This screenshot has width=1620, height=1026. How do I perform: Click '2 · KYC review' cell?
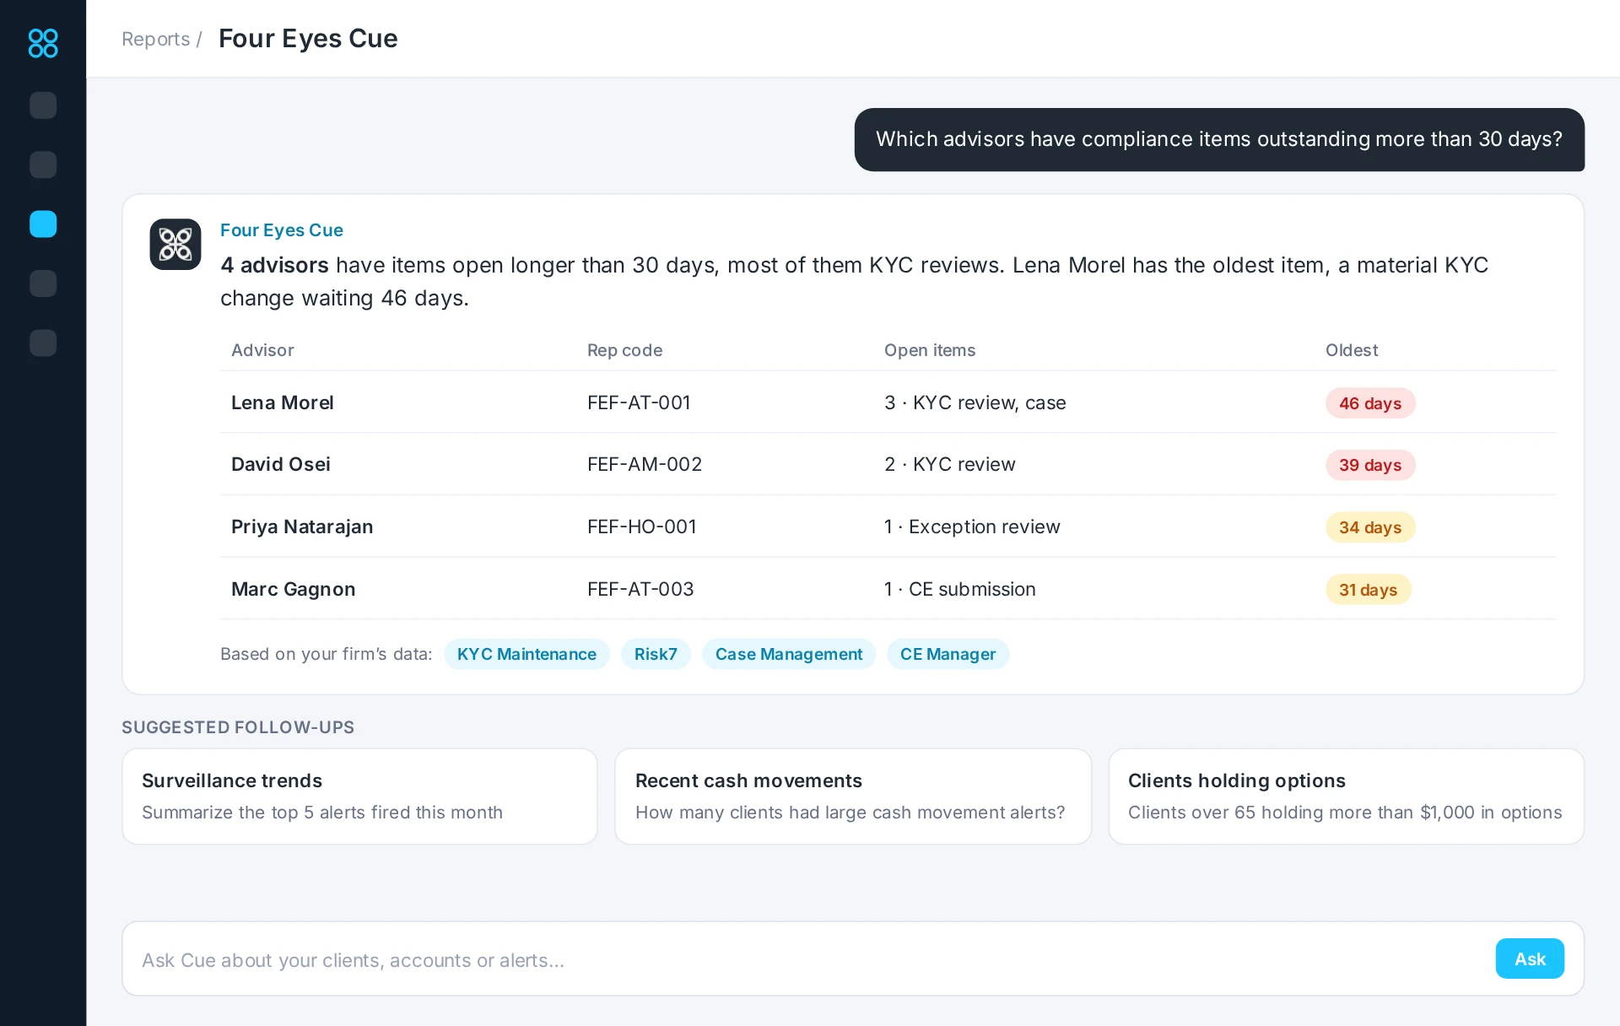pos(950,464)
